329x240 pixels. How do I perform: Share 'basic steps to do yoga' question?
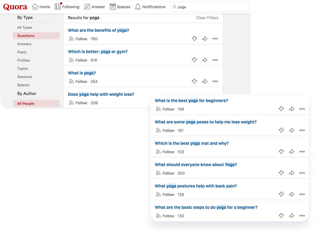[x=292, y=216]
